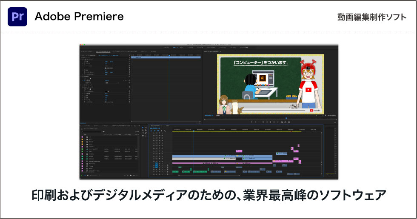Click the Adobe Premiere Pr logo

[x=17, y=17]
